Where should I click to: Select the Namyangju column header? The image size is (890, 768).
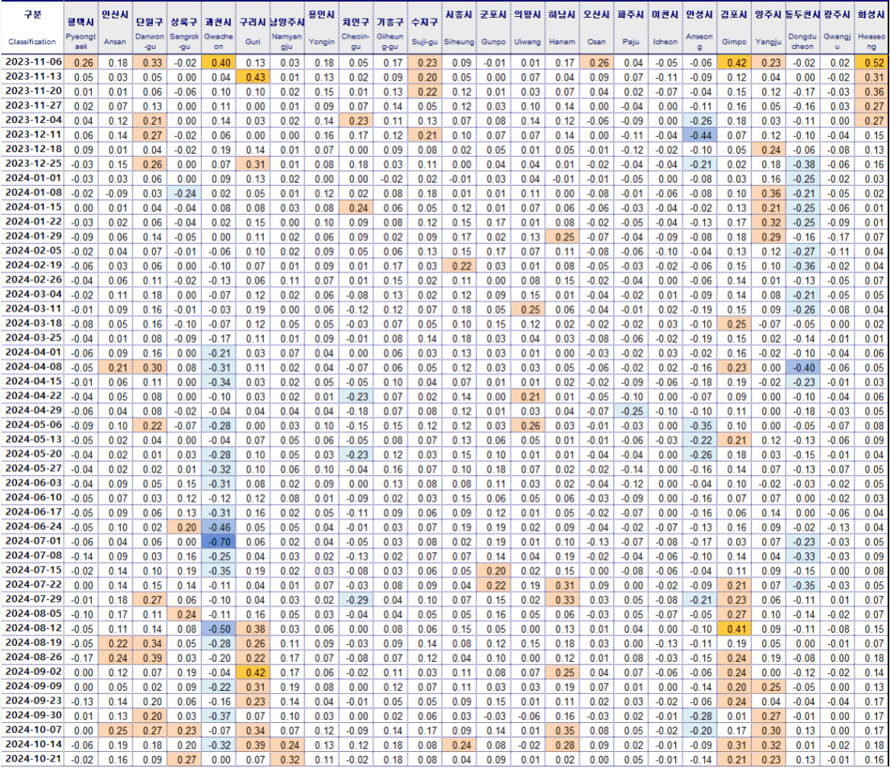coord(287,27)
